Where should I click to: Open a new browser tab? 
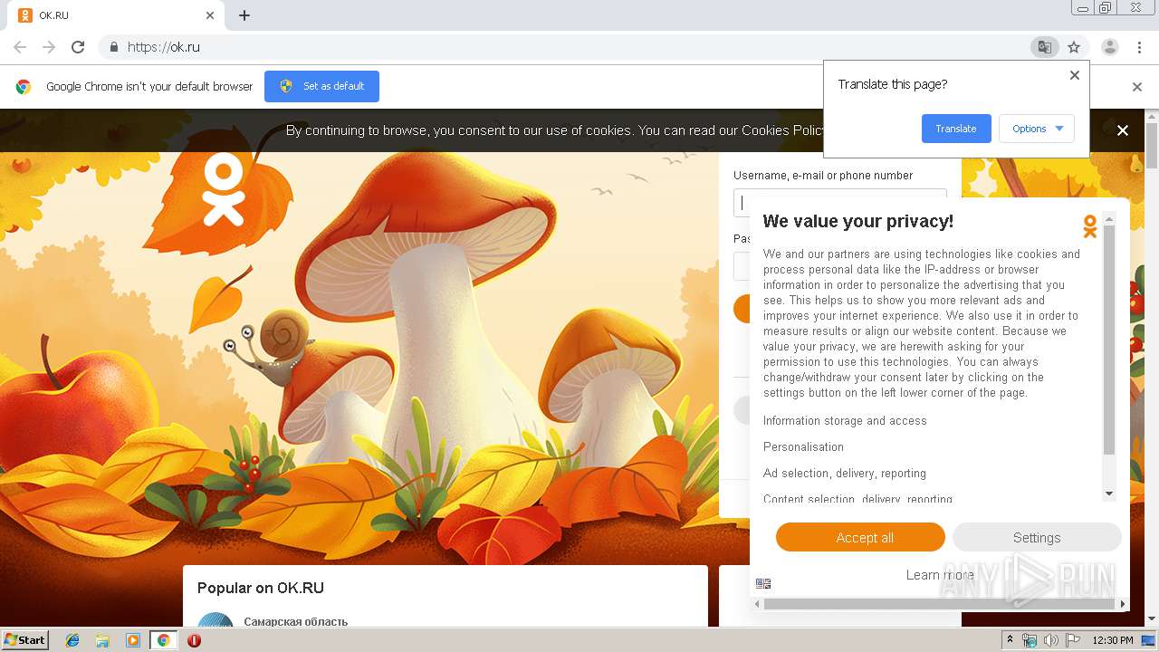click(244, 15)
